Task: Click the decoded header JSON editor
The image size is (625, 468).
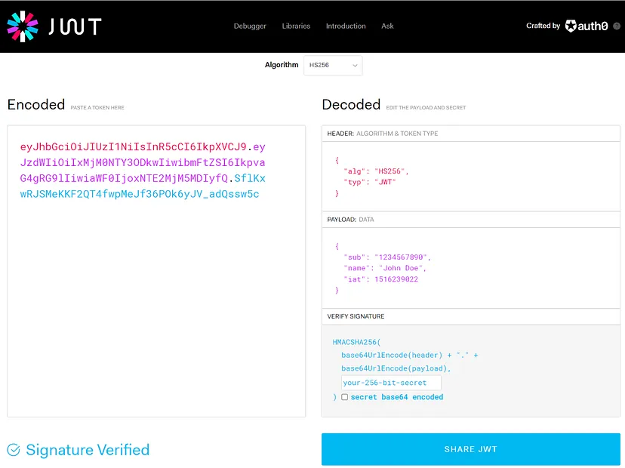Action: coord(471,177)
